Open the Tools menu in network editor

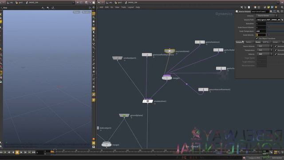[123, 7]
